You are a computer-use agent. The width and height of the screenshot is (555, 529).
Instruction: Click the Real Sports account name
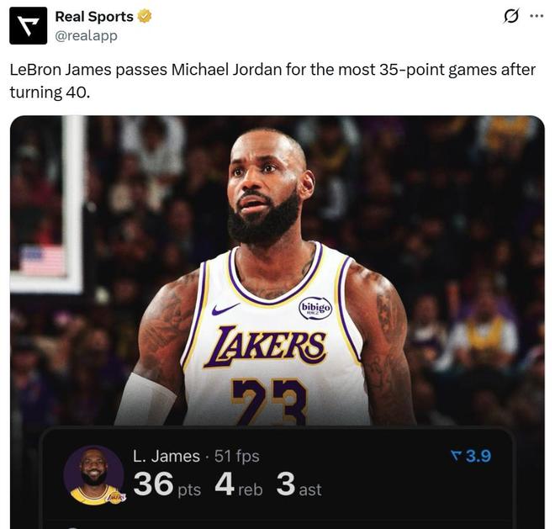click(93, 16)
